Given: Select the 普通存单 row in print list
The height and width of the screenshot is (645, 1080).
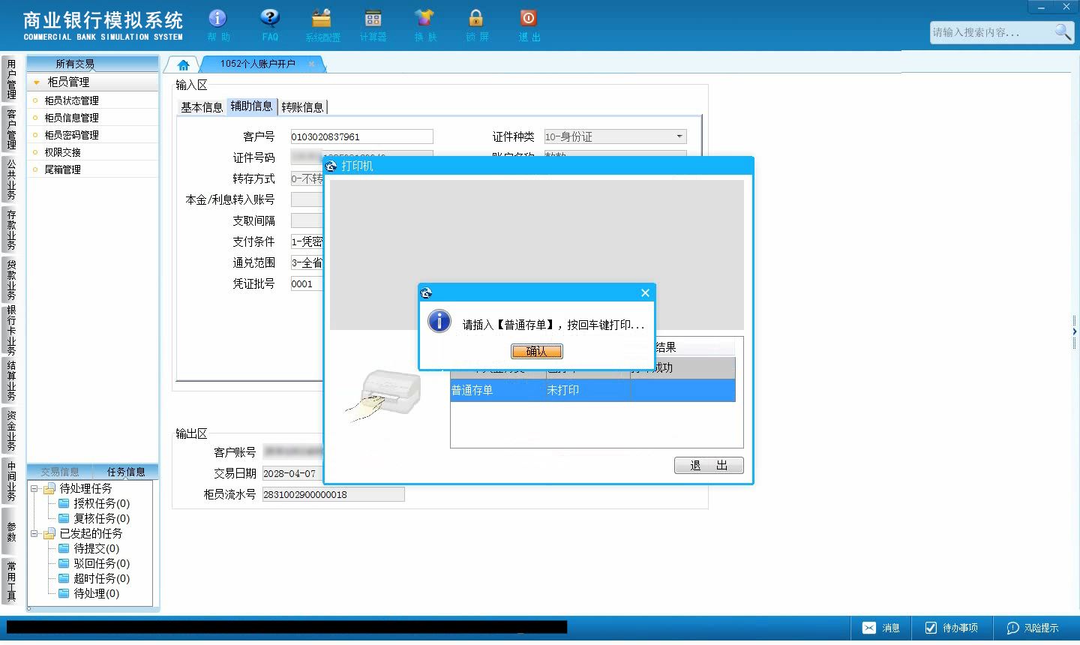Looking at the screenshot, I should tap(592, 390).
